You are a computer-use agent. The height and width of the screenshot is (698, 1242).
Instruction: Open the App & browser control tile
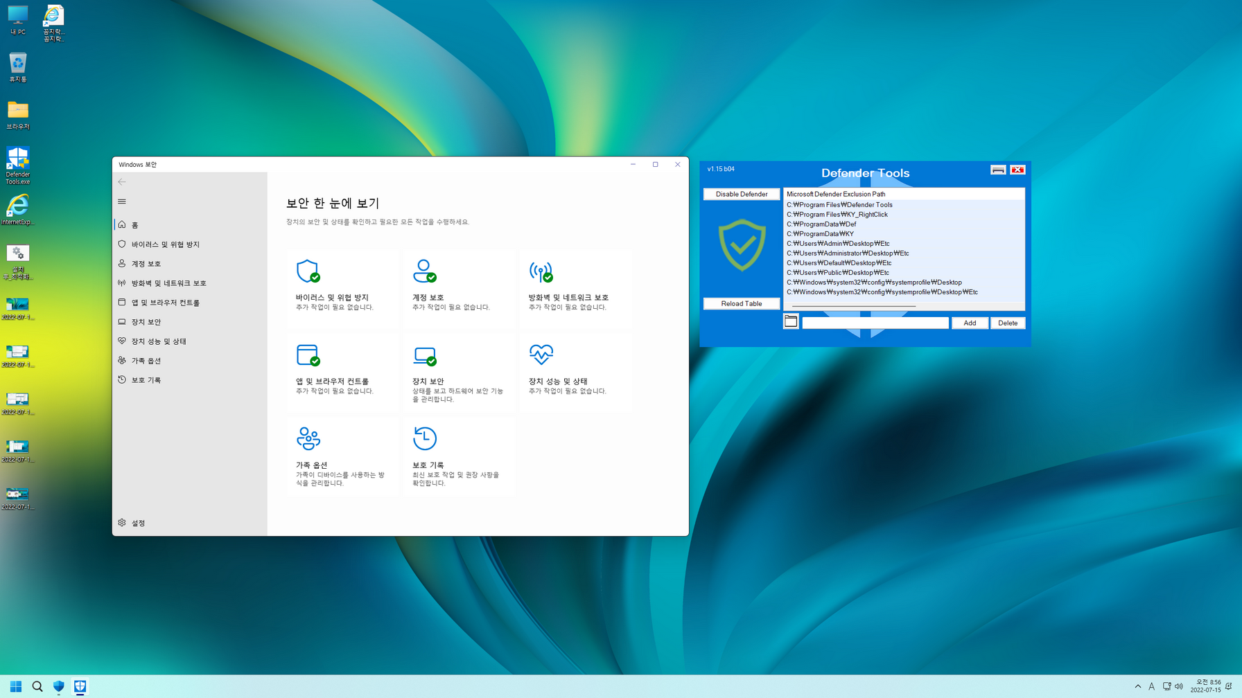point(343,372)
